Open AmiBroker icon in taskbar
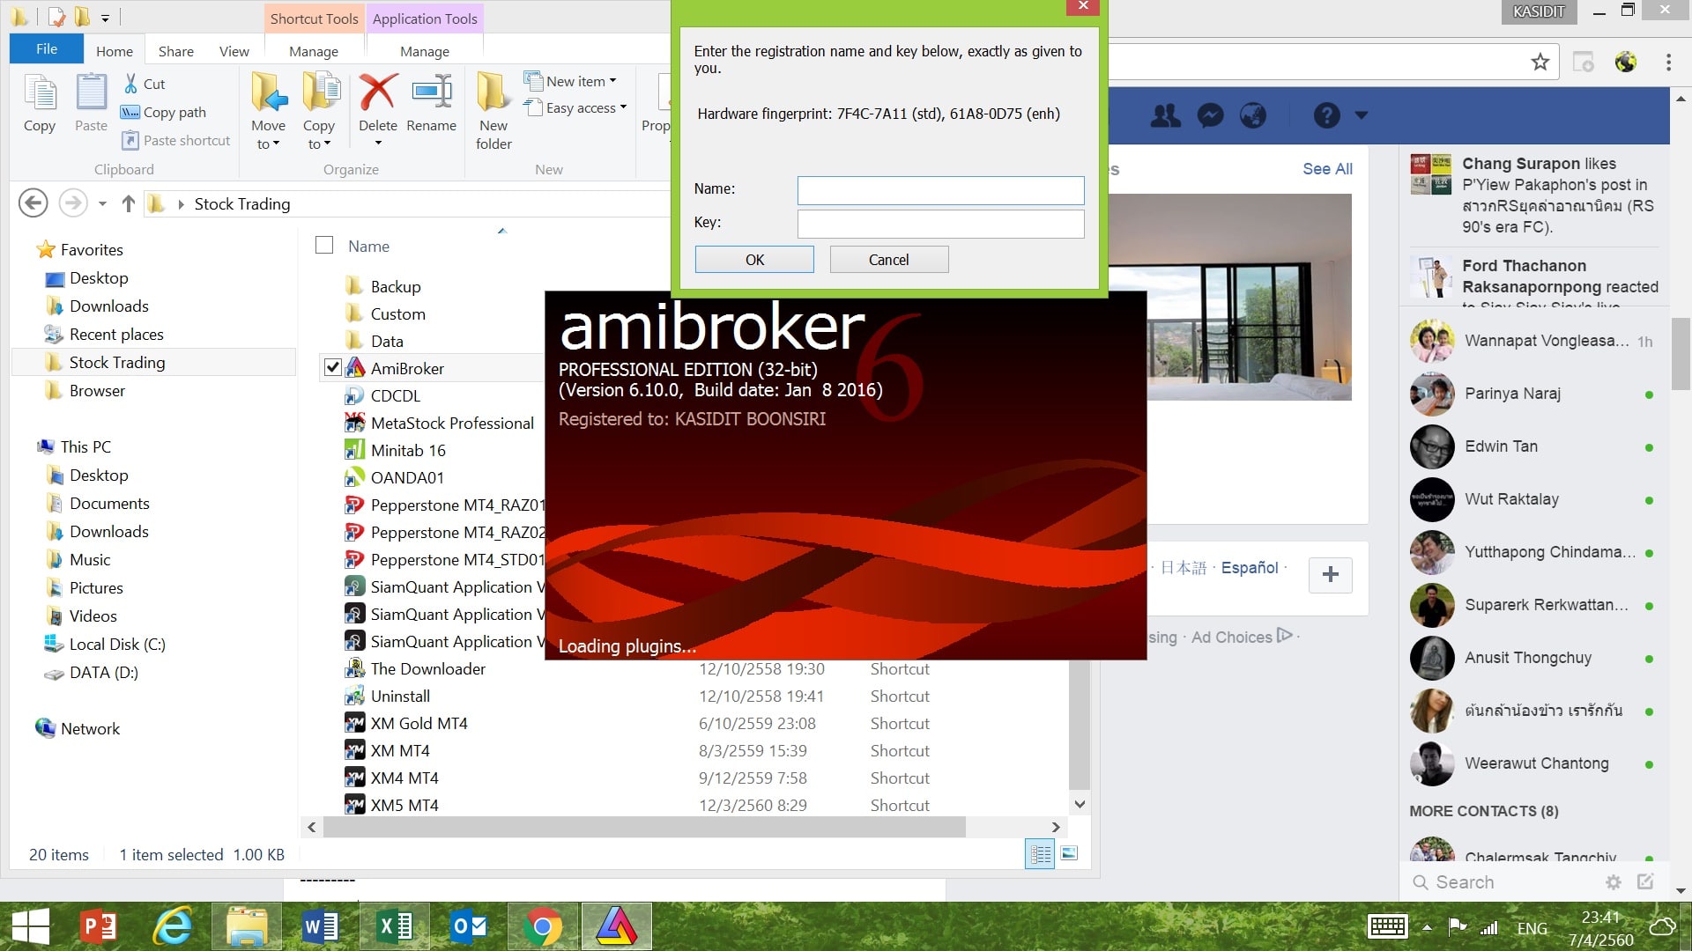The width and height of the screenshot is (1692, 951). point(616,926)
